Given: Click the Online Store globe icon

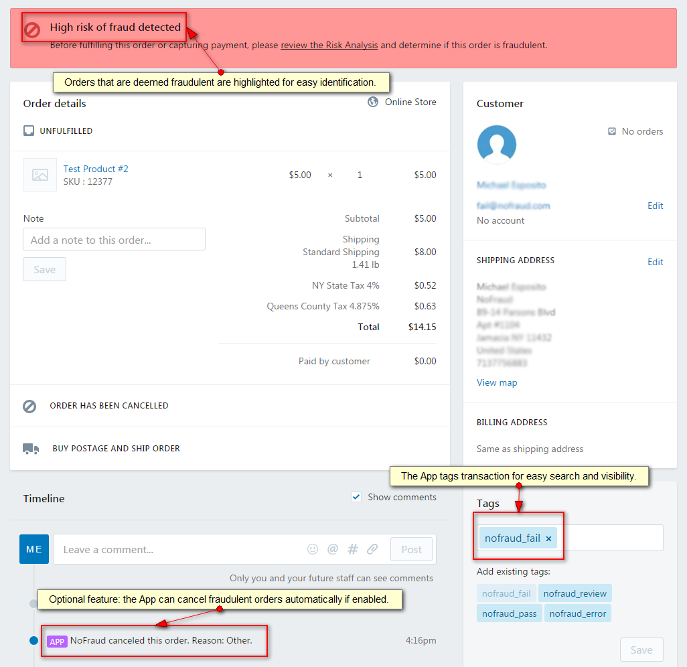Looking at the screenshot, I should click(372, 102).
